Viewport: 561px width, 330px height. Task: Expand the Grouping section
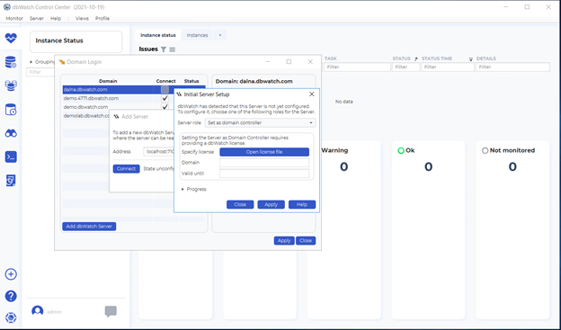(x=31, y=62)
